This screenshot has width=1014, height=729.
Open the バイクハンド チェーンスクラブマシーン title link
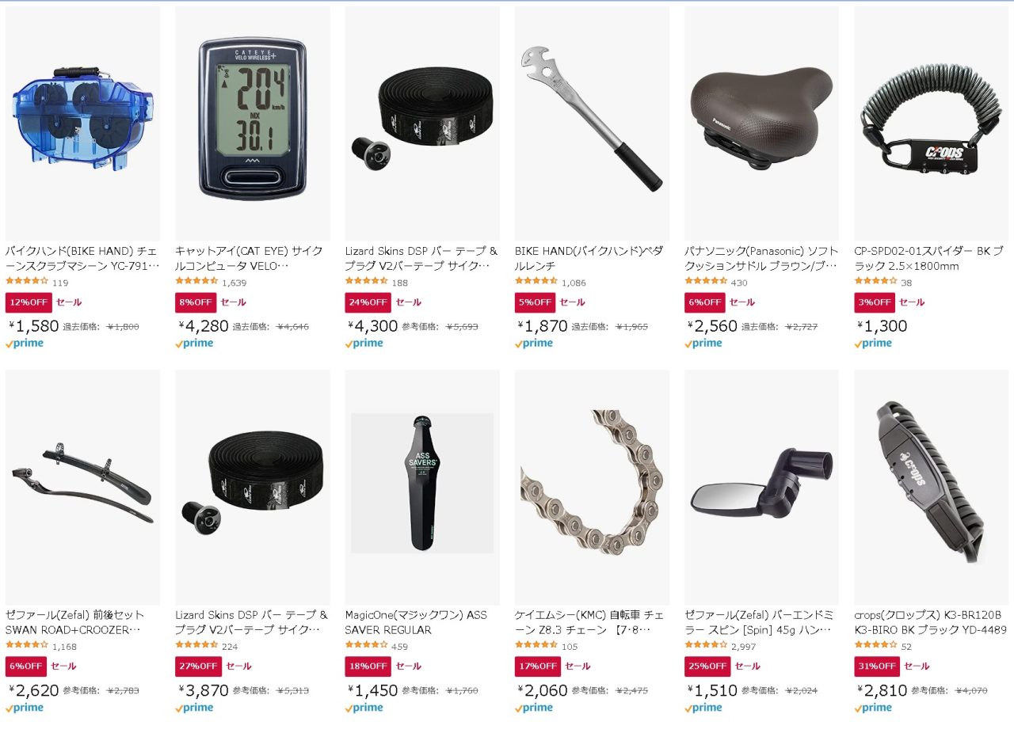tap(82, 258)
